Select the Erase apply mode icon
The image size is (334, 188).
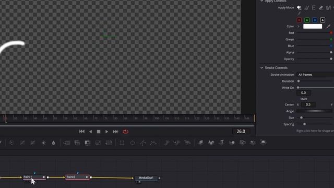(321, 8)
